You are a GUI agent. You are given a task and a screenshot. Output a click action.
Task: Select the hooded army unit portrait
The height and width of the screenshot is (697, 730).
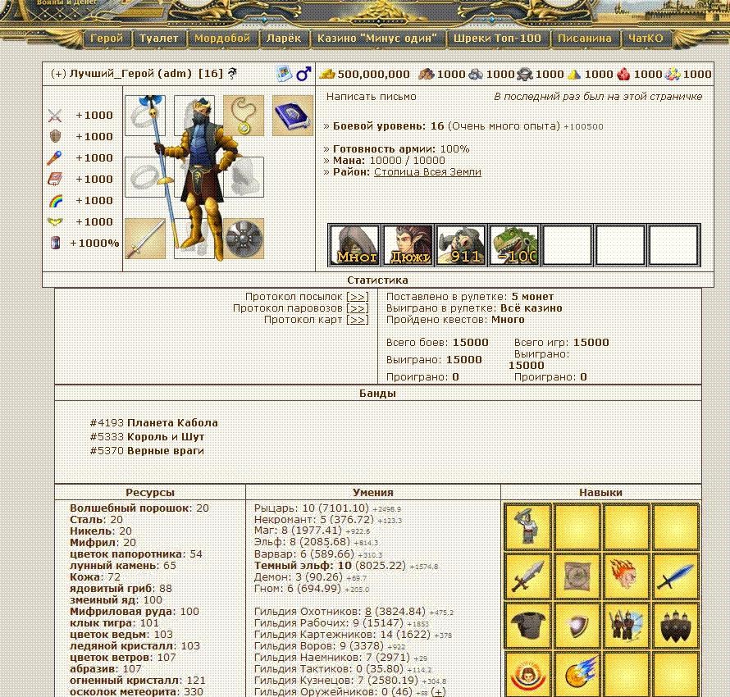click(355, 245)
